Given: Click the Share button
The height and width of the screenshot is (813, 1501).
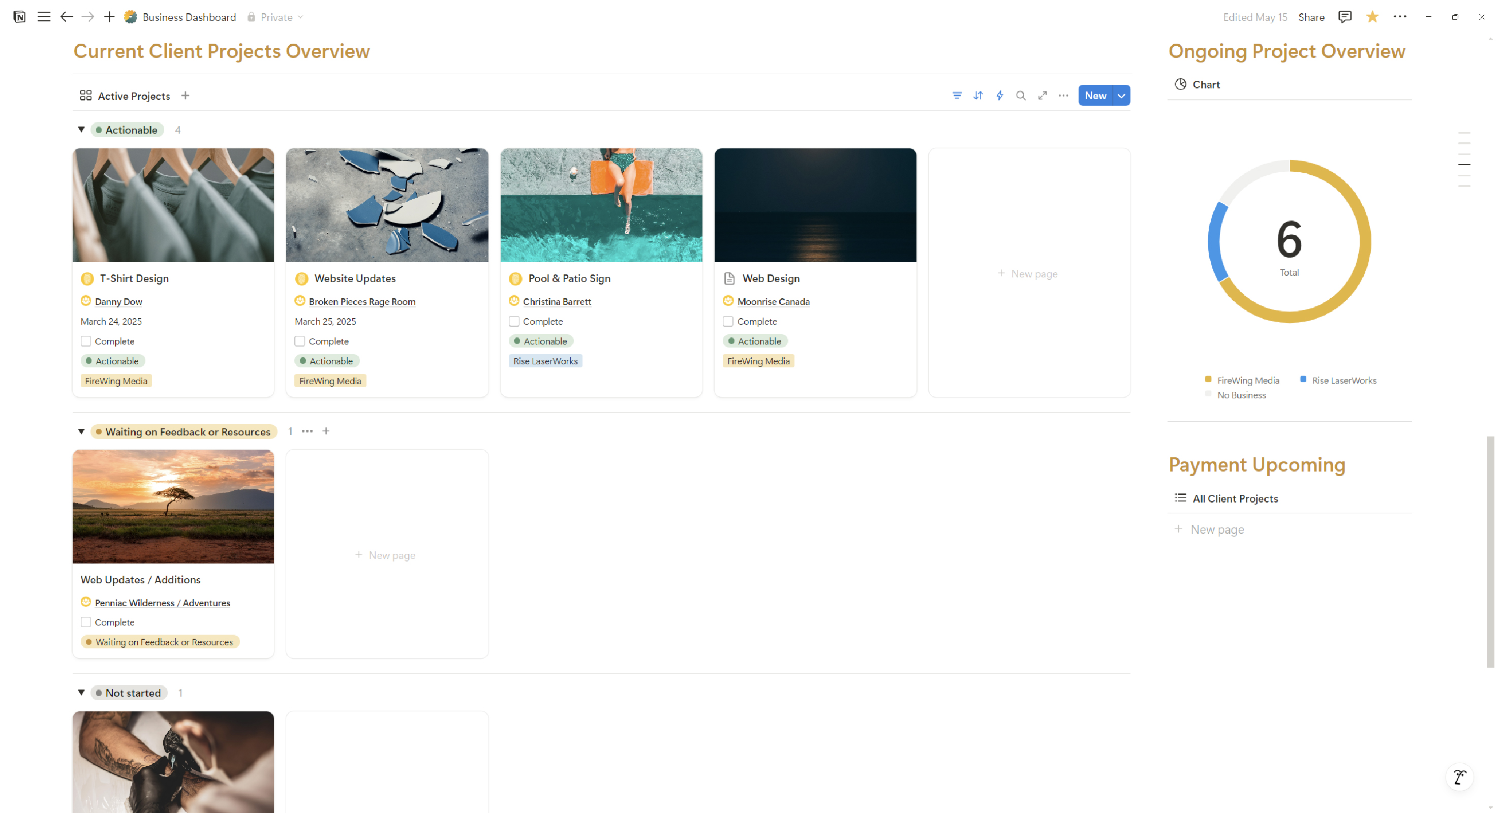Looking at the screenshot, I should [1311, 17].
